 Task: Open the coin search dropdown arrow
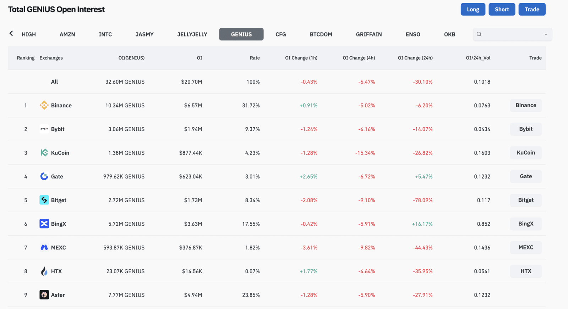click(546, 34)
